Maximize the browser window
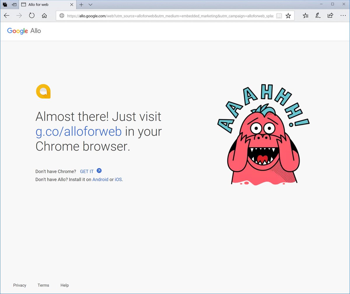The width and height of the screenshot is (350, 294). (x=332, y=4)
